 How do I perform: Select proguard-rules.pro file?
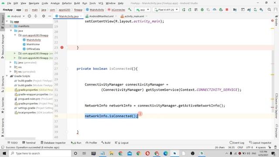pos(29,99)
